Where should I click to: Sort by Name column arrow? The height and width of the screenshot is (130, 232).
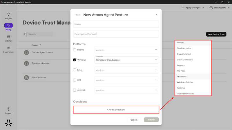point(40,45)
